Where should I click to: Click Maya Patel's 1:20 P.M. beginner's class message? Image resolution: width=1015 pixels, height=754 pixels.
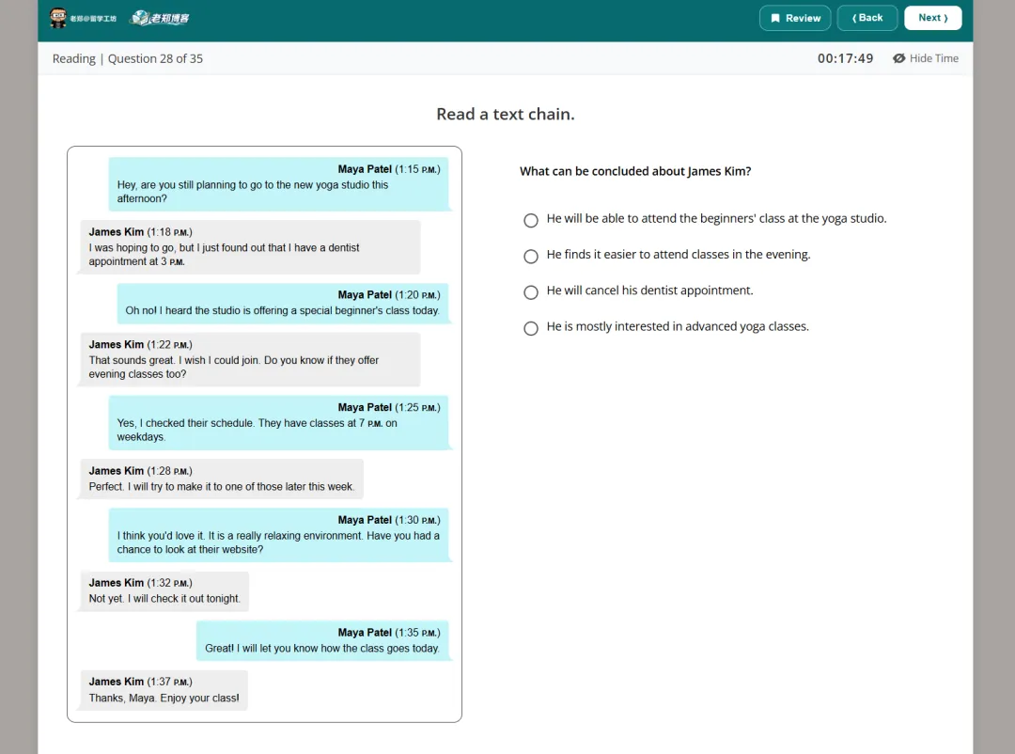[283, 303]
